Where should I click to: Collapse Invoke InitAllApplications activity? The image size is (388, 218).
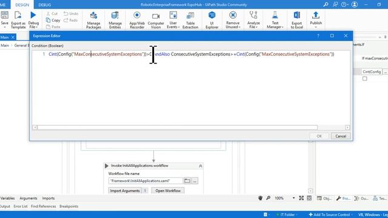point(201,166)
